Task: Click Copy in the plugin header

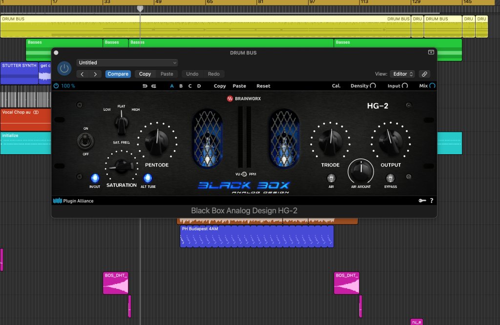Action: coord(145,74)
